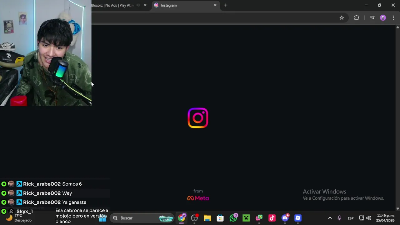Screen dimensions: 400x225
Task: Click the 'Ya ganaste' chat message
Action: 74,202
